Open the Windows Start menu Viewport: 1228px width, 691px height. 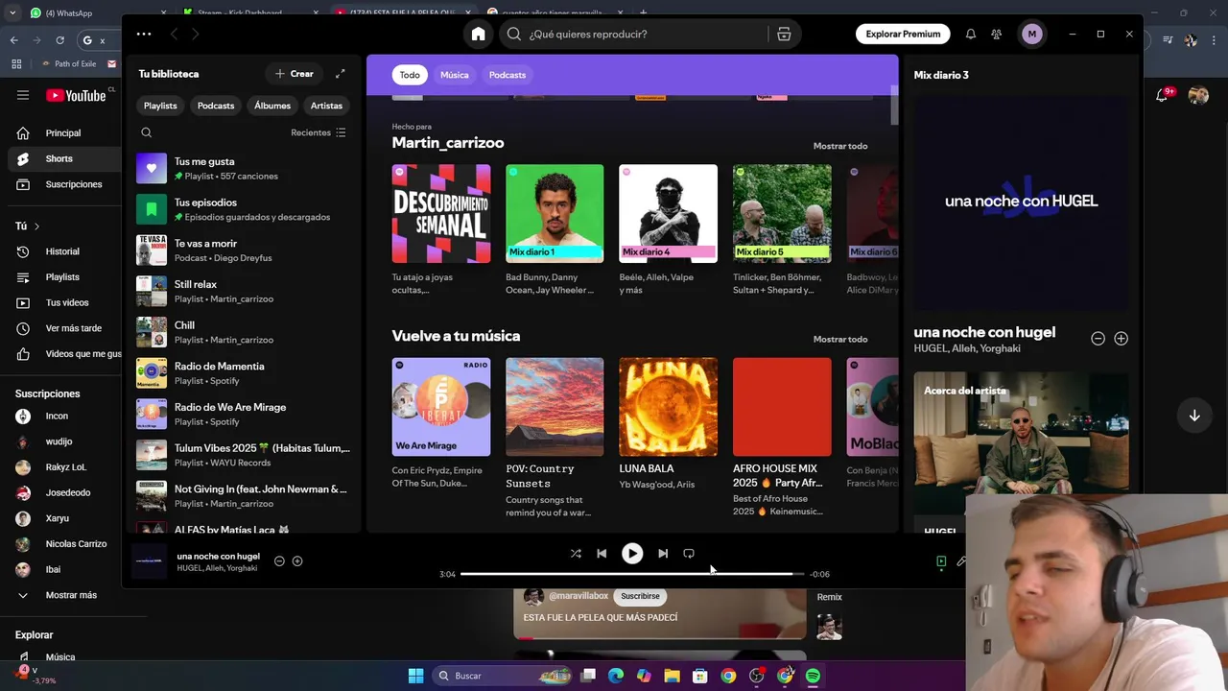pyautogui.click(x=415, y=676)
